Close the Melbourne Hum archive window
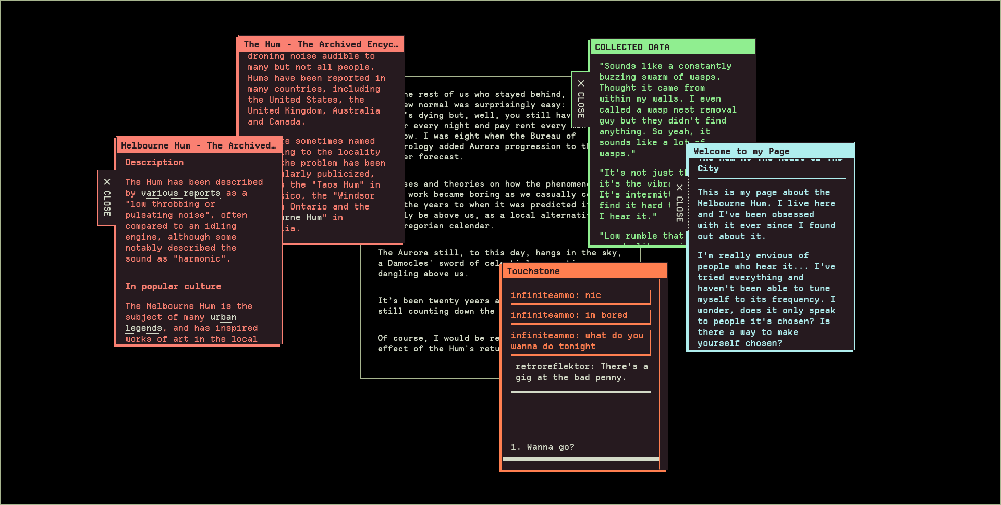Image resolution: width=1001 pixels, height=505 pixels. point(107,198)
